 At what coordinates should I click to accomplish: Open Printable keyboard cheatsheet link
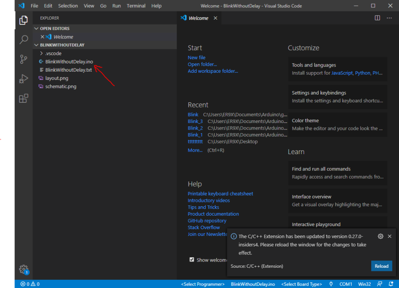pos(221,194)
